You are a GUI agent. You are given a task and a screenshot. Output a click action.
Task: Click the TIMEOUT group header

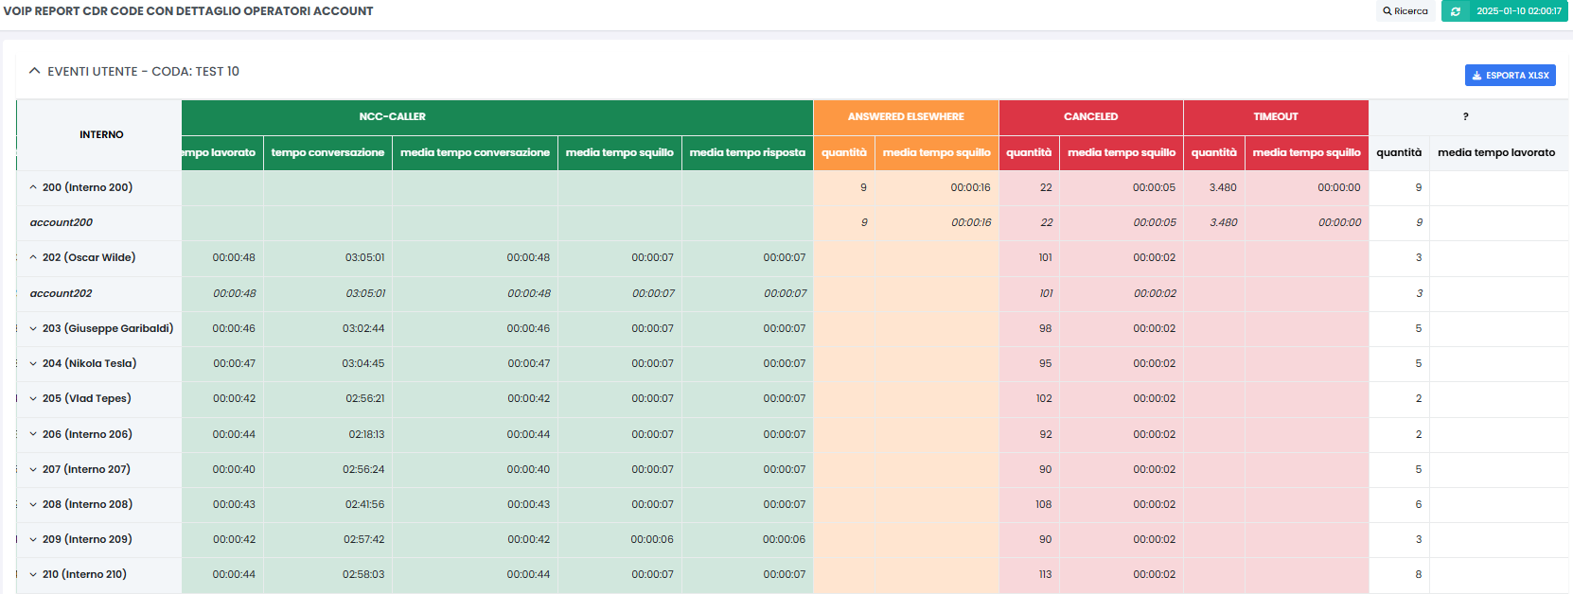point(1275,116)
